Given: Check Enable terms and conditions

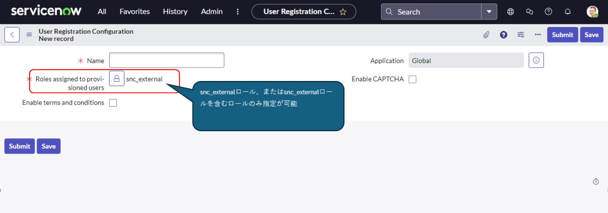Looking at the screenshot, I should (113, 103).
